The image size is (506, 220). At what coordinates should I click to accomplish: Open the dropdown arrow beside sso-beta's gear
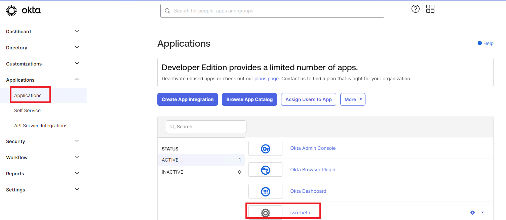[482, 213]
